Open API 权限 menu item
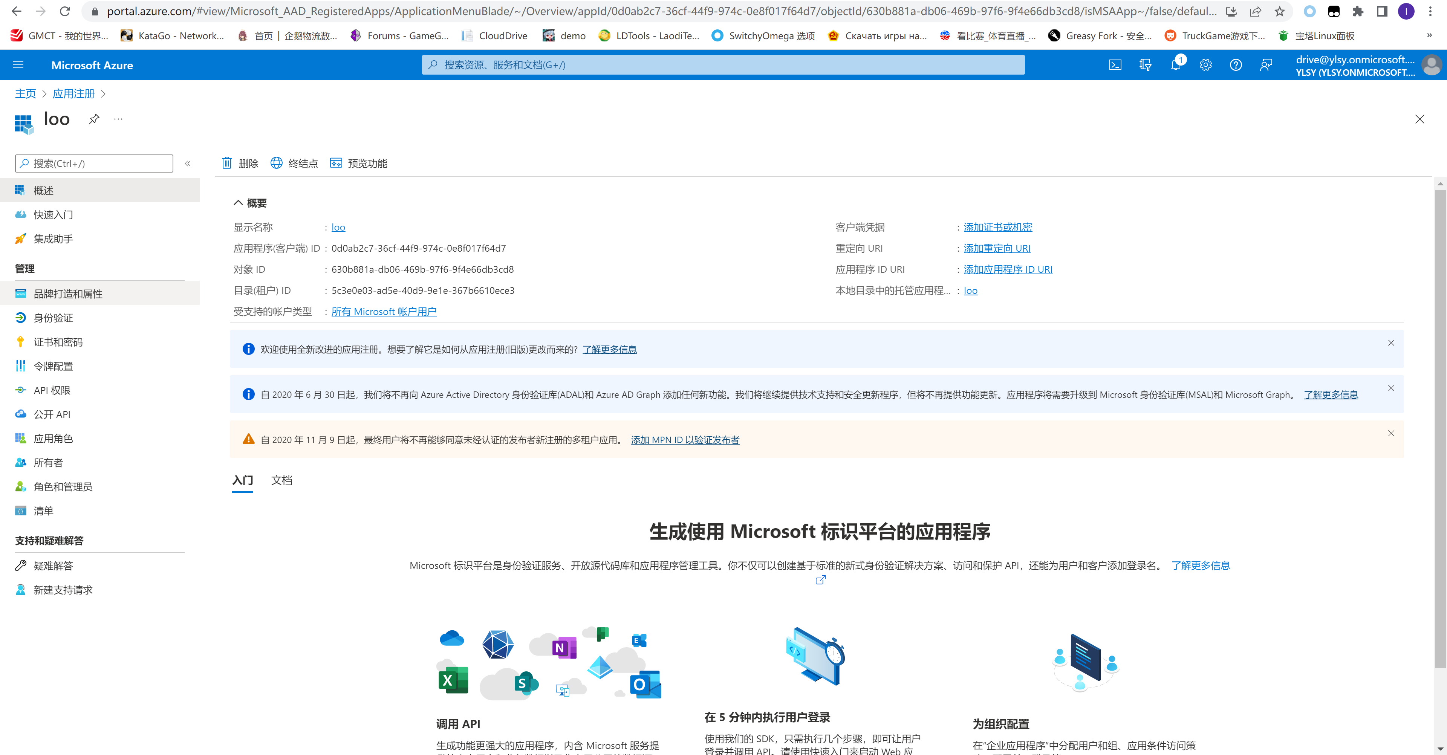Viewport: 1447px width, 755px height. coord(52,390)
